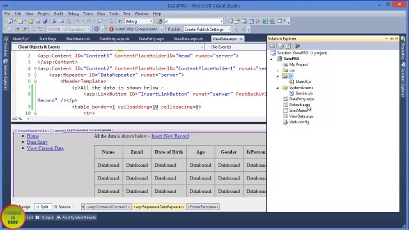Screen dimensions: 409x230
Task: Click the Insert New Record link in designer
Action: [170, 136]
